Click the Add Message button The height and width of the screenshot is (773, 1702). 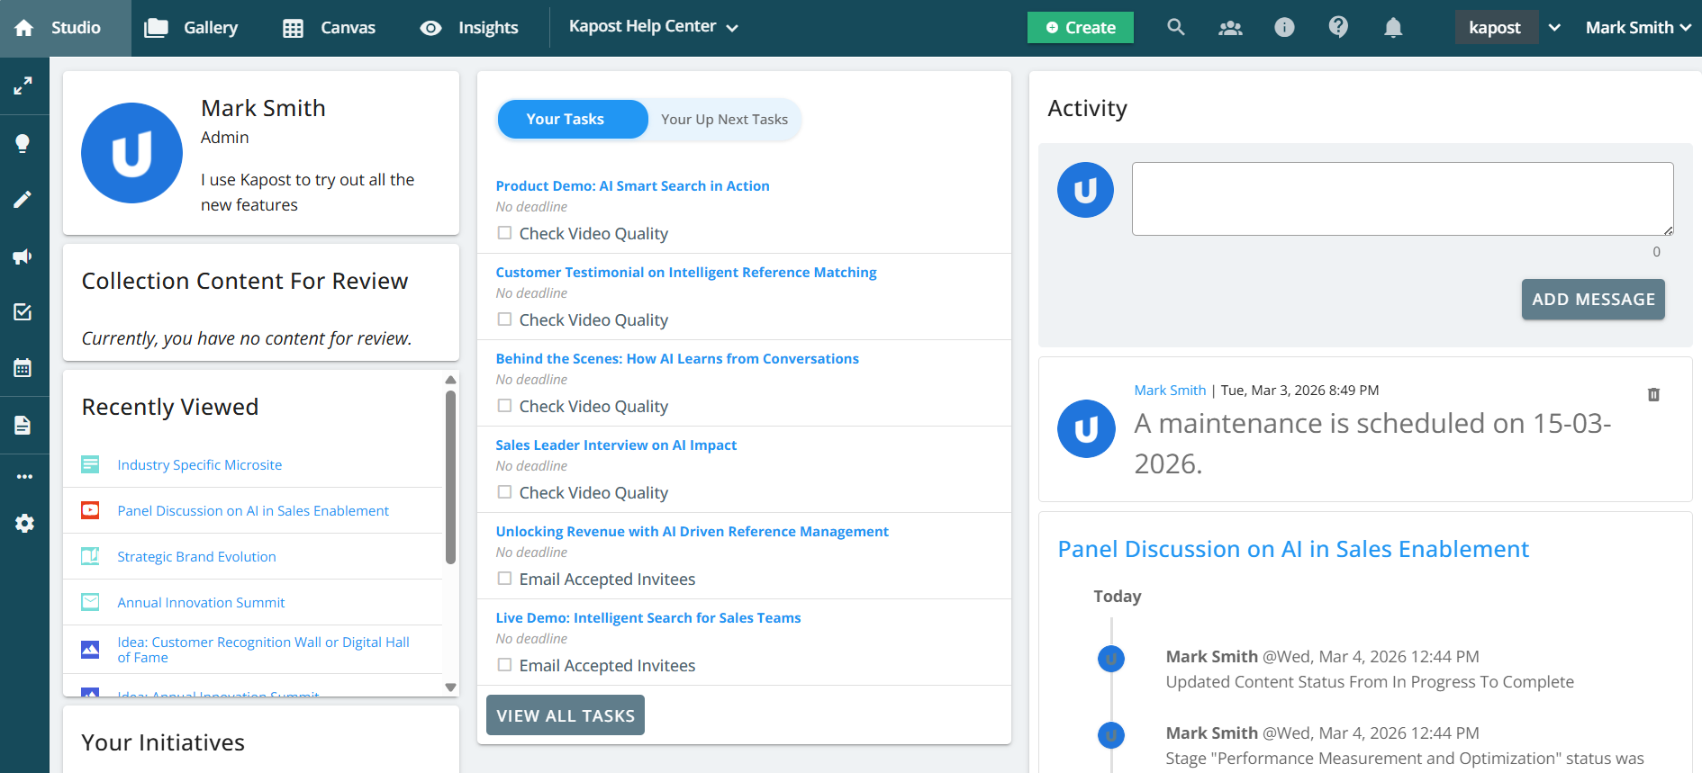click(x=1592, y=300)
